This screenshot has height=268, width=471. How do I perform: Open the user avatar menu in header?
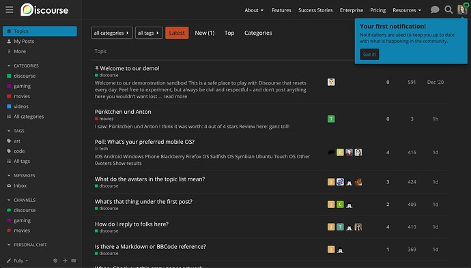[462, 10]
